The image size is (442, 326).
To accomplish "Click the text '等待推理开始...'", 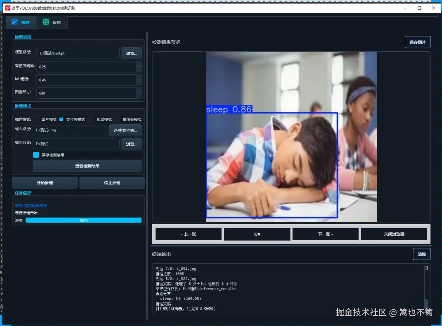I will click(28, 213).
